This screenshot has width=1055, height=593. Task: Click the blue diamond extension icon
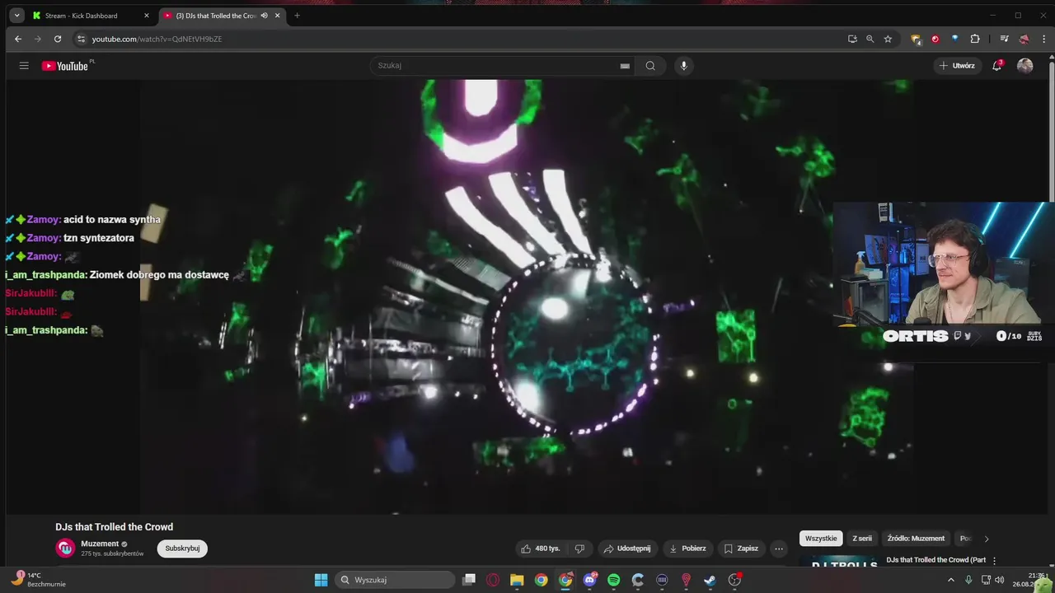tap(954, 39)
